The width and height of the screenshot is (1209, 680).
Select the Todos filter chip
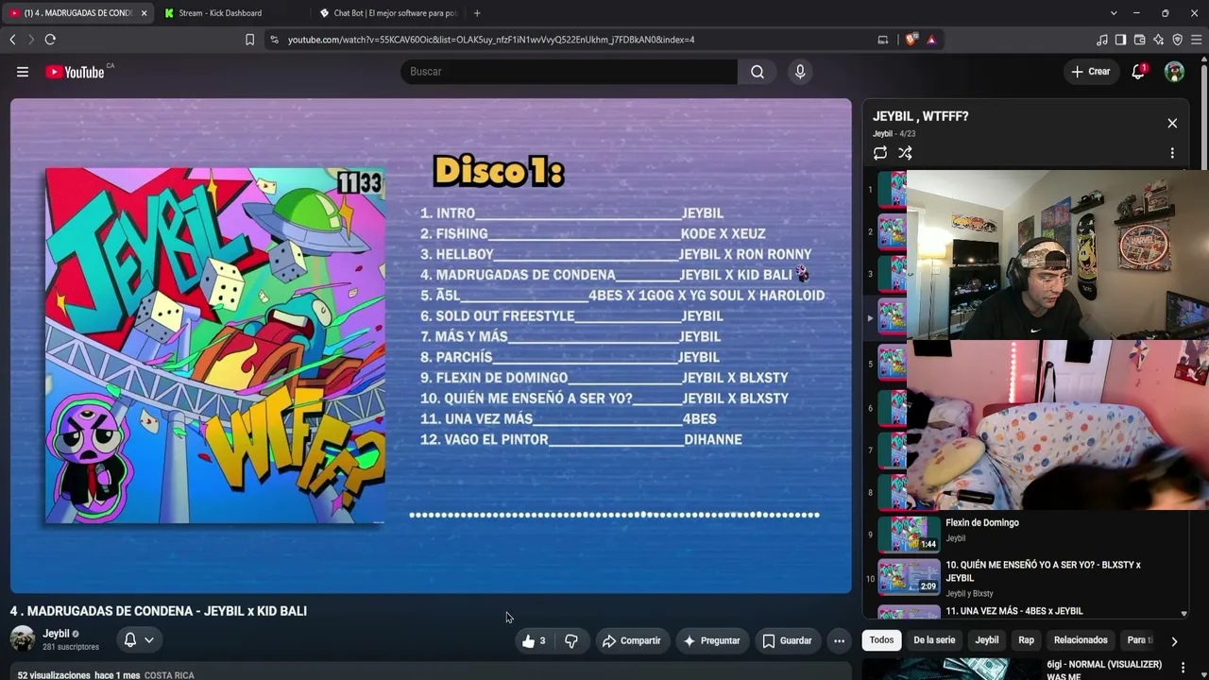(x=881, y=640)
